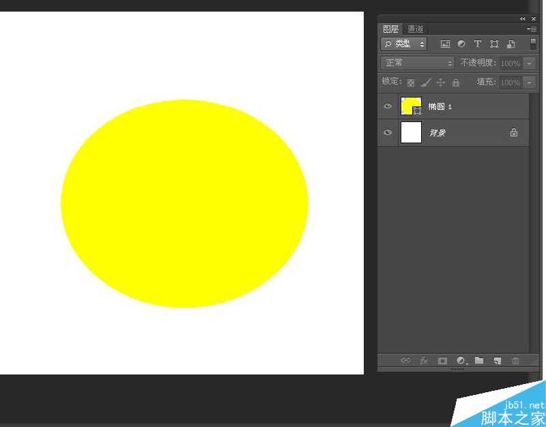Click the shape layer filter icon
Viewport: 546px width, 427px height.
pos(494,44)
